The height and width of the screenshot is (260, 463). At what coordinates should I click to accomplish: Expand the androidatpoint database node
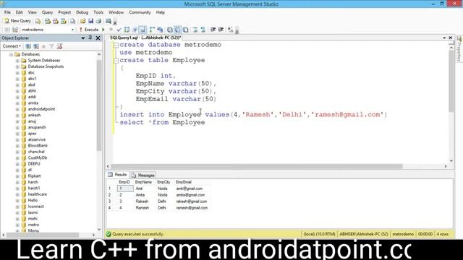tap(17, 109)
